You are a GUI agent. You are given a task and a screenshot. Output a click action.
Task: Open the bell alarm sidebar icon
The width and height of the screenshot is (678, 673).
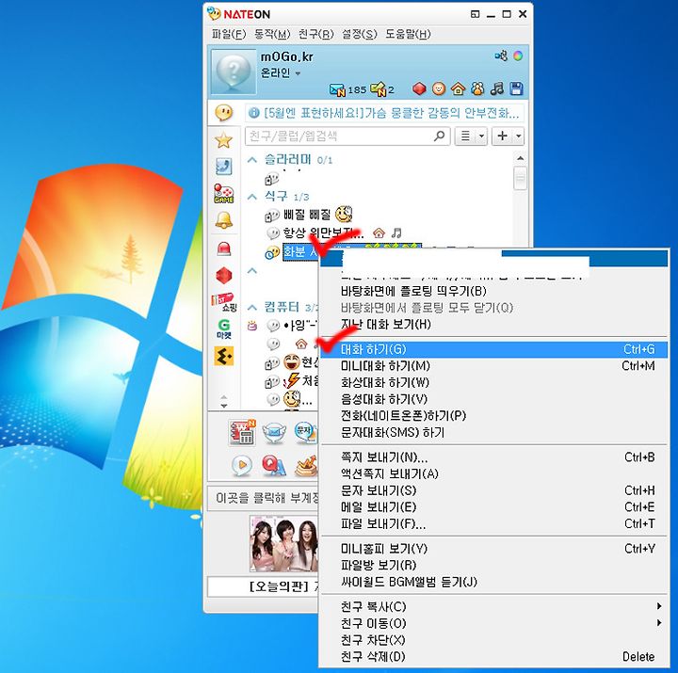tap(224, 220)
